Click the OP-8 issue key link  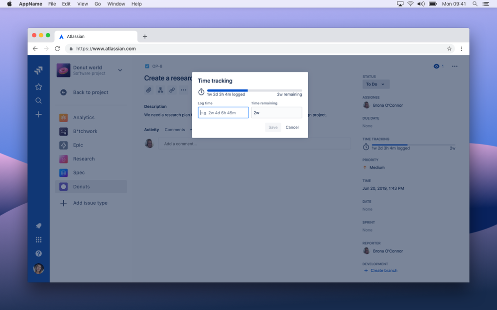pos(157,66)
